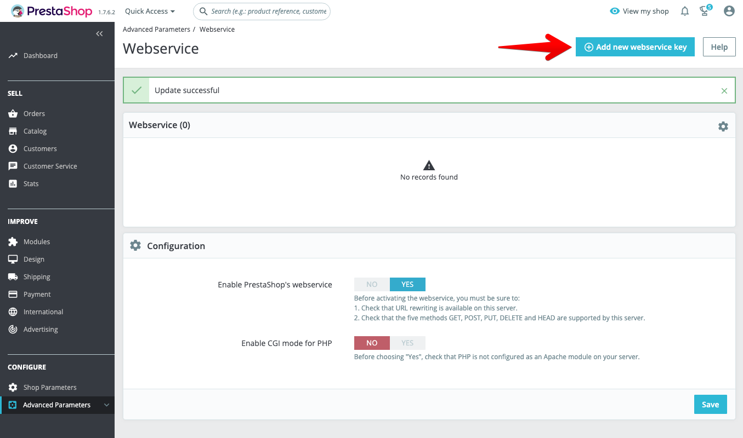Image resolution: width=743 pixels, height=438 pixels.
Task: Save the Configuration settings
Action: tap(710, 405)
